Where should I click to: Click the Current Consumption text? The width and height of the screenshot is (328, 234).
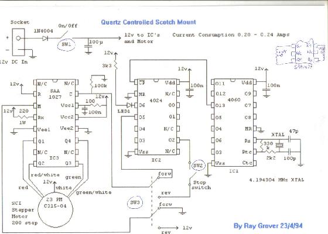click(231, 35)
